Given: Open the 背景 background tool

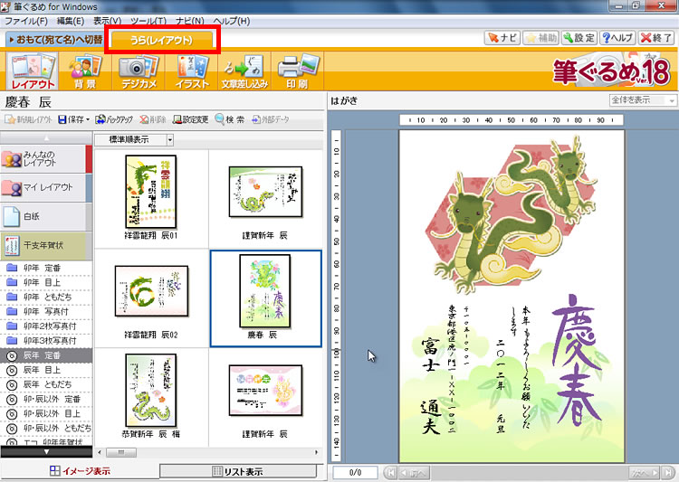Looking at the screenshot, I should tap(85, 71).
